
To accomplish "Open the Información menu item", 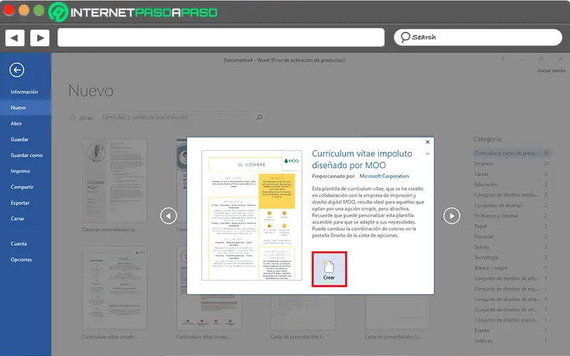I will point(24,92).
